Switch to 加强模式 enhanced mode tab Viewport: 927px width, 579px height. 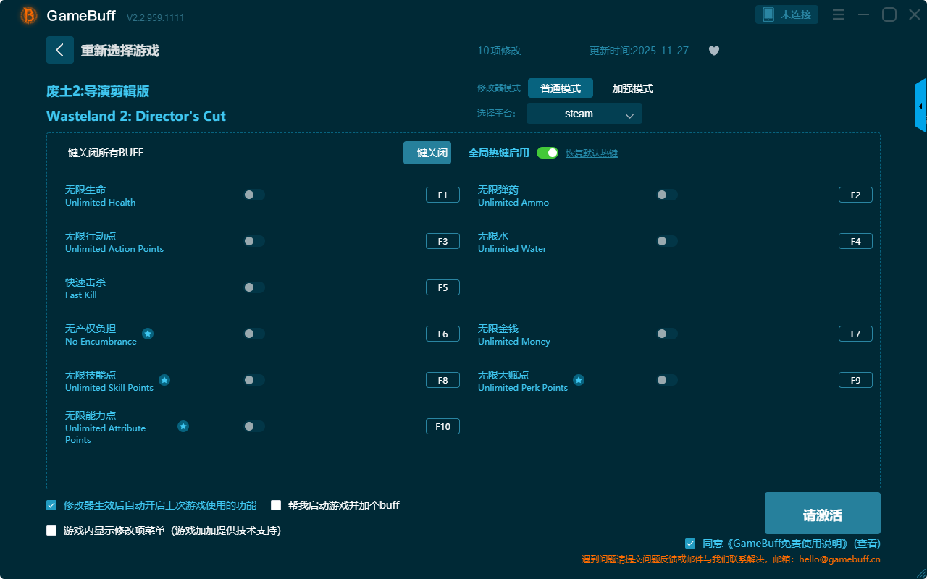[x=632, y=88]
